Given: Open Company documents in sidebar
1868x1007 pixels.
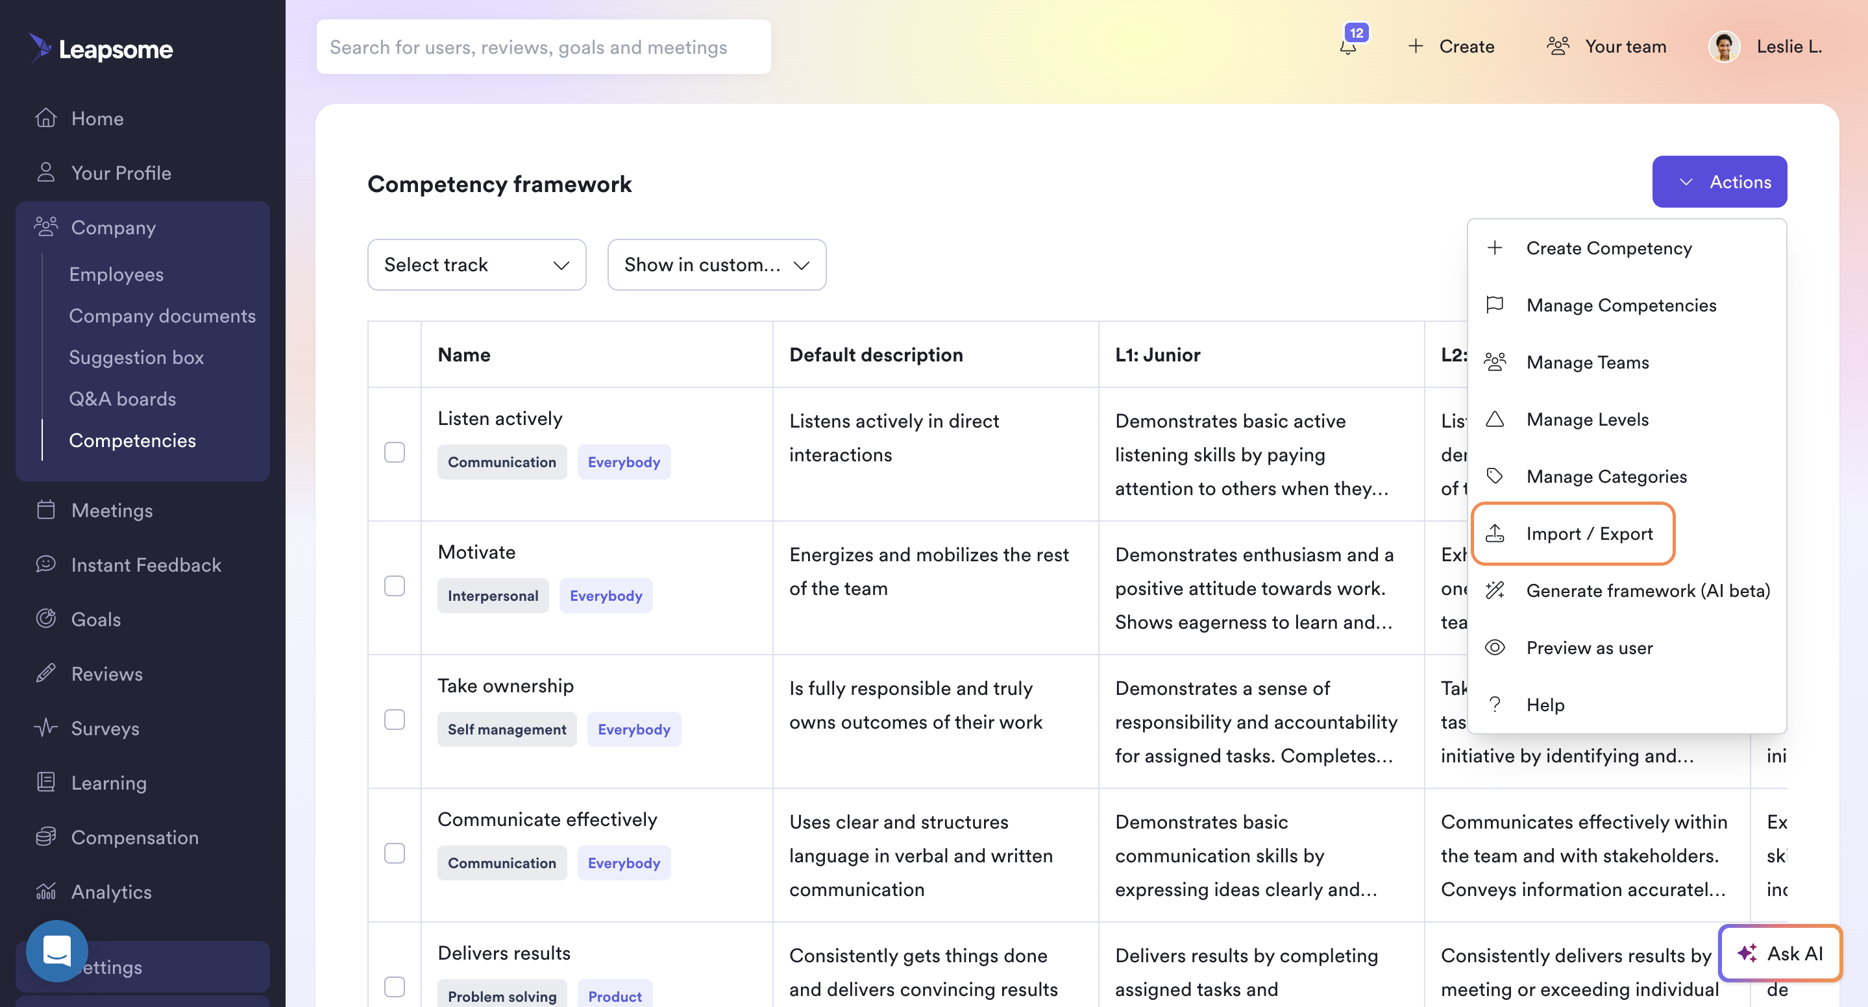Looking at the screenshot, I should [x=162, y=315].
